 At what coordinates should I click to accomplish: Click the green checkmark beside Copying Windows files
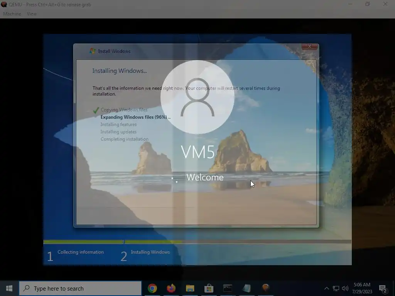(x=96, y=110)
